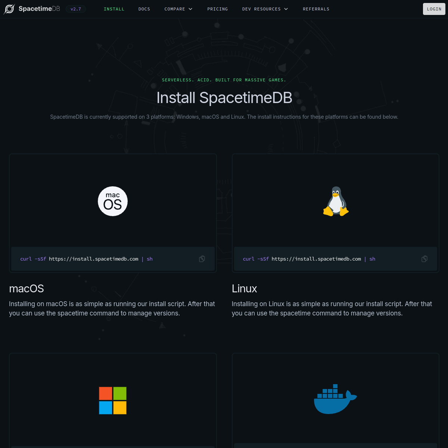Click the Install SpacetimeDB title
448x448 pixels.
click(224, 98)
